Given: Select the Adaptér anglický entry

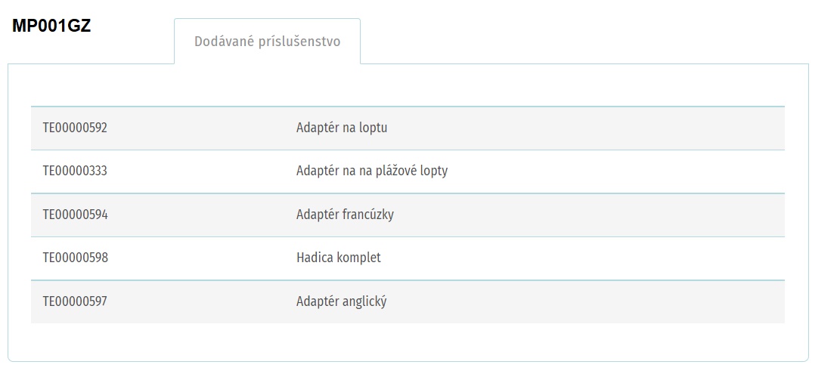Looking at the screenshot, I should (x=341, y=301).
